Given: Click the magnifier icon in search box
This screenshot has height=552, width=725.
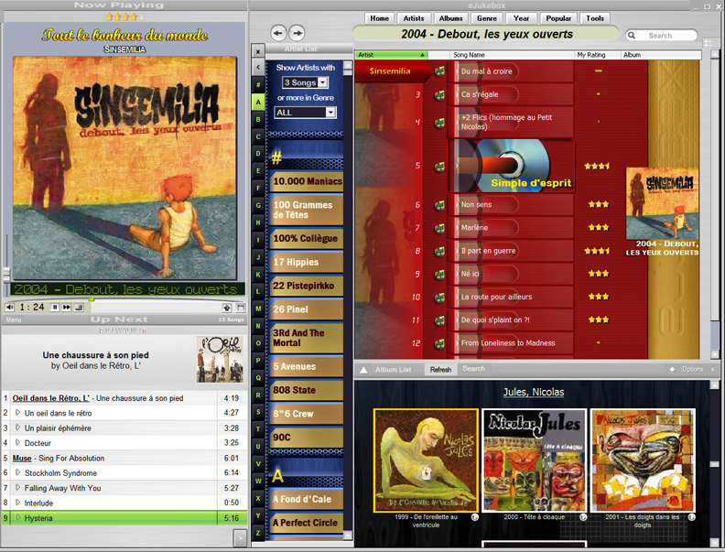Looking at the screenshot, I should click(x=633, y=36).
